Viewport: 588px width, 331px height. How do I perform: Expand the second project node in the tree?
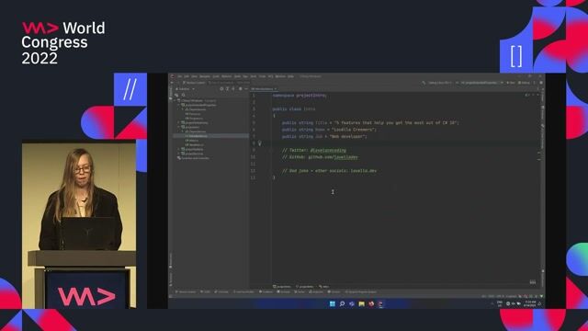pyautogui.click(x=178, y=122)
